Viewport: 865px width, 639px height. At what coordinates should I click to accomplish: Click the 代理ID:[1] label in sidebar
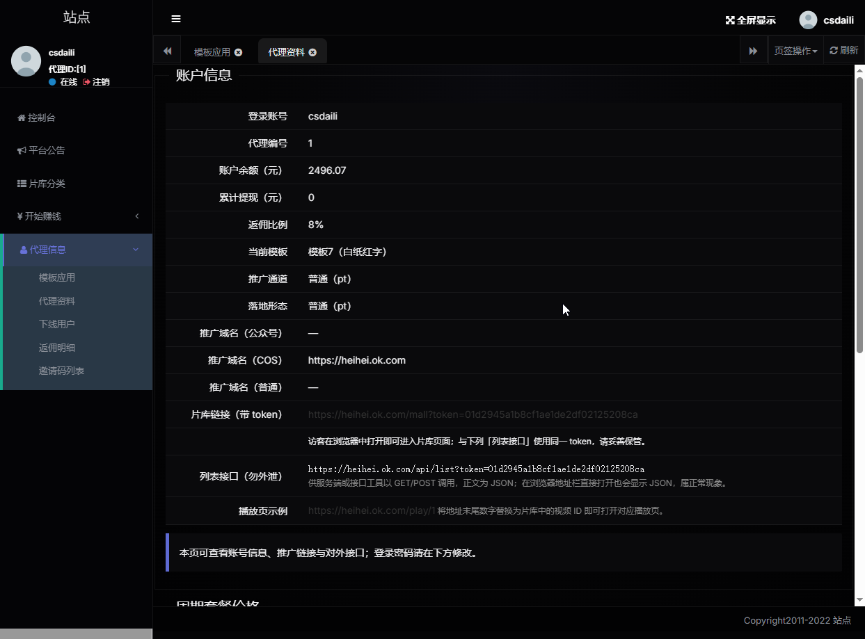(x=68, y=69)
